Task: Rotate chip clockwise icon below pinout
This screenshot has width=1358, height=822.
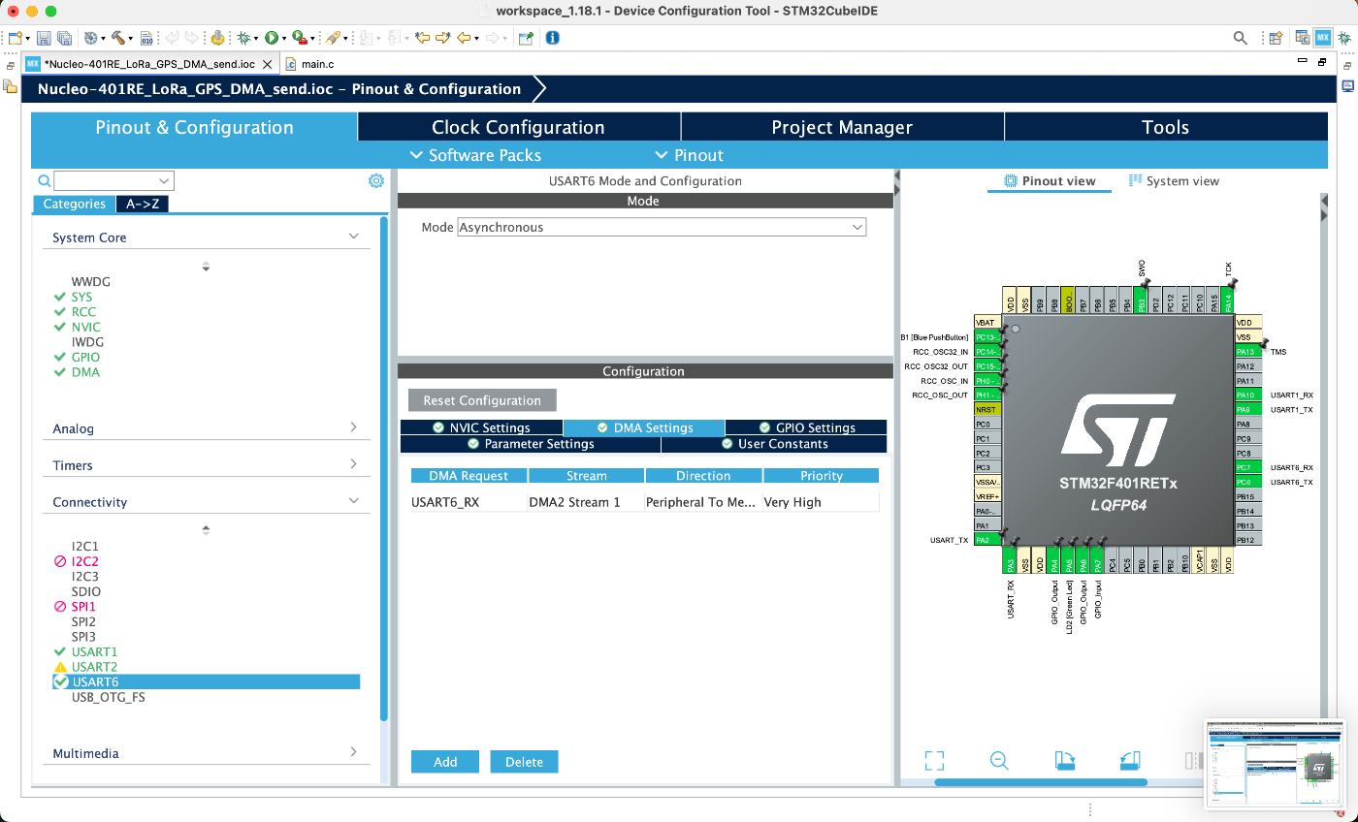Action: (1064, 761)
